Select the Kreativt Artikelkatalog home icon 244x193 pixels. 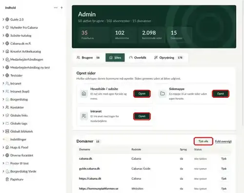pyautogui.click(x=7, y=51)
